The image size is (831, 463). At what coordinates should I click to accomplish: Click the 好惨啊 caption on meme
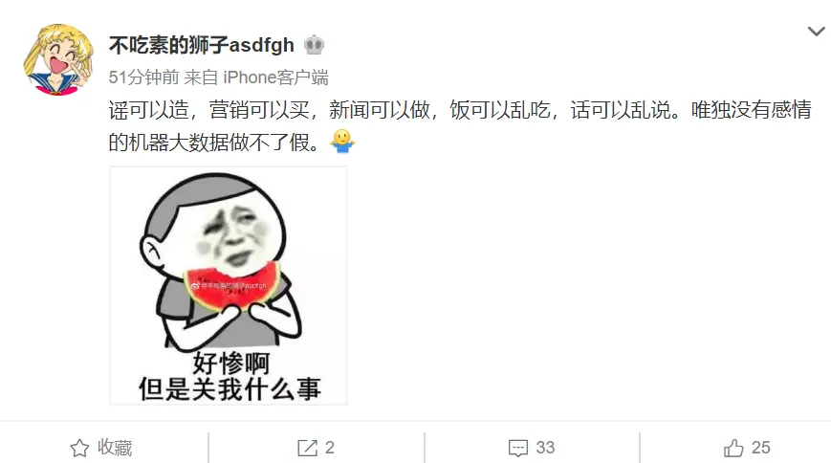[231, 364]
